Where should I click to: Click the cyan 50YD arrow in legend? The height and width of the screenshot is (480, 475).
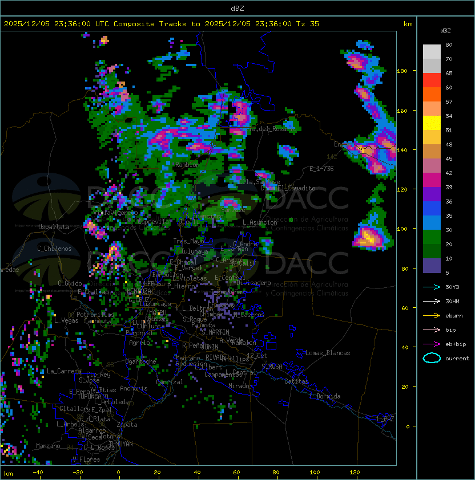click(432, 287)
